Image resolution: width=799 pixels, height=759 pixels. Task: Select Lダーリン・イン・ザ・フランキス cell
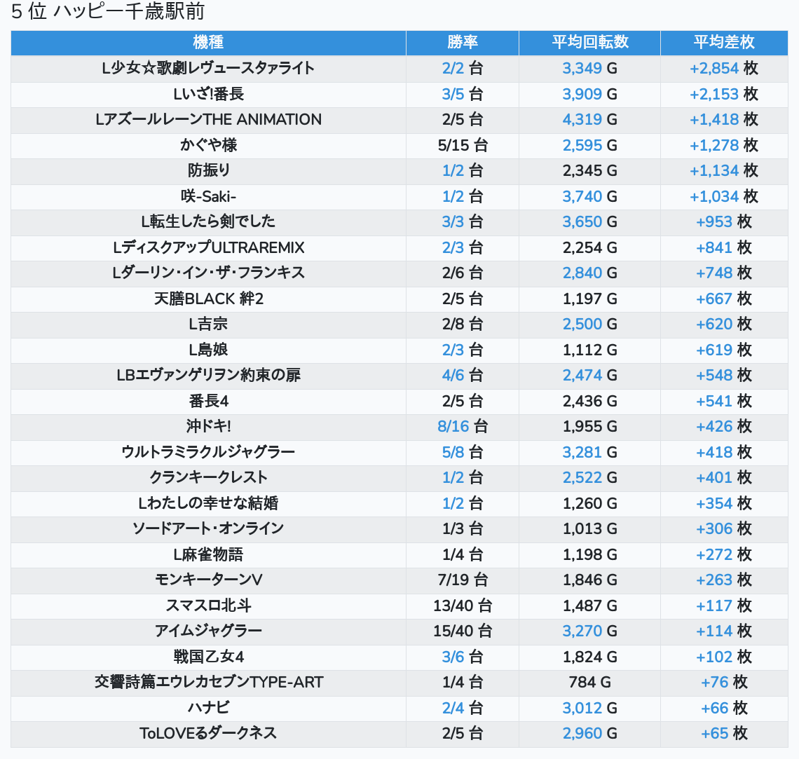[208, 273]
